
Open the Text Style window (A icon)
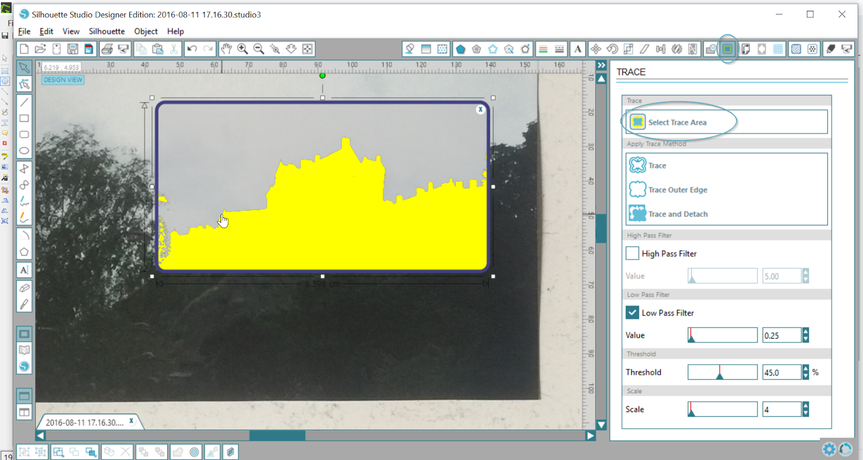tap(578, 49)
